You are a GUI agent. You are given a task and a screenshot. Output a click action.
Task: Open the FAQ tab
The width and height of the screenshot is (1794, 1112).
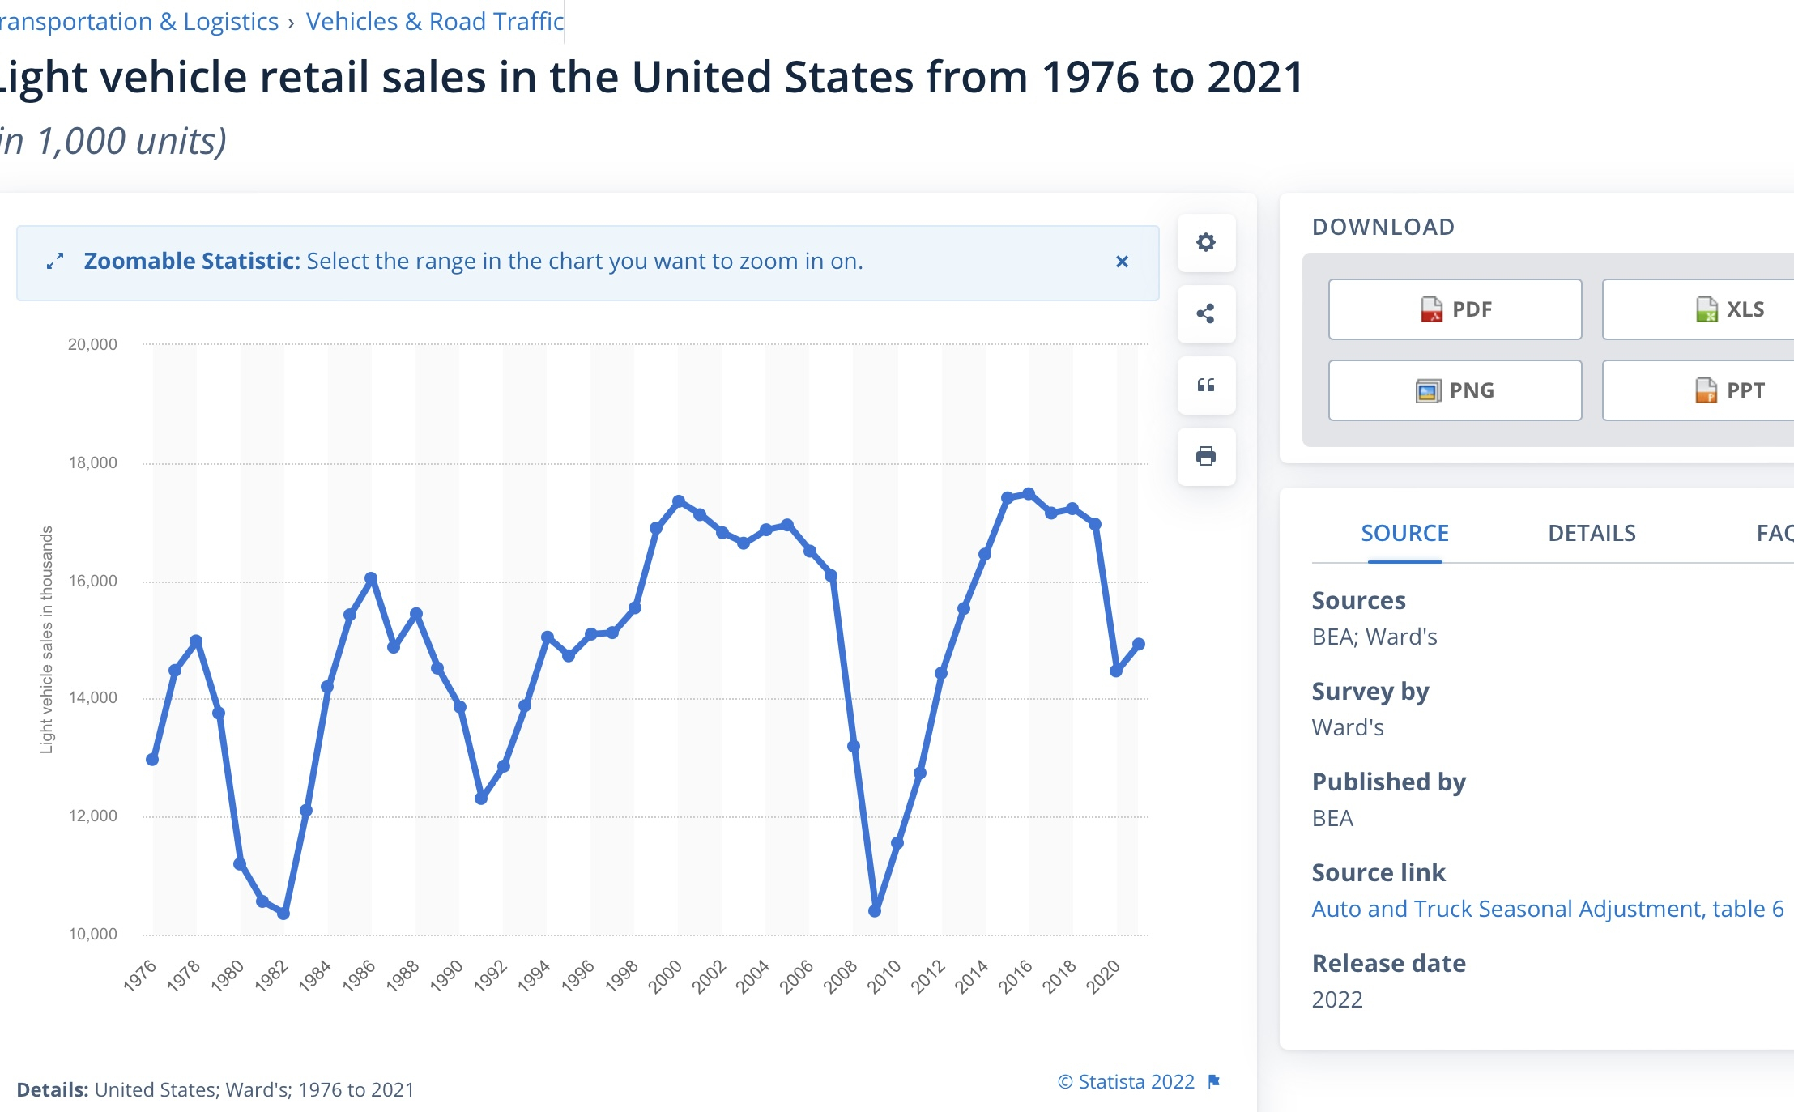click(1774, 533)
